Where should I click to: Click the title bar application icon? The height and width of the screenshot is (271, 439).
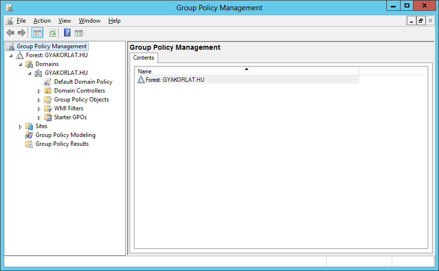click(9, 7)
